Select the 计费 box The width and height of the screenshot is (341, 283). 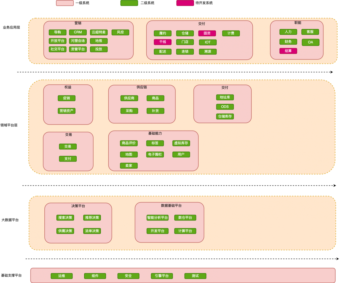click(x=231, y=33)
